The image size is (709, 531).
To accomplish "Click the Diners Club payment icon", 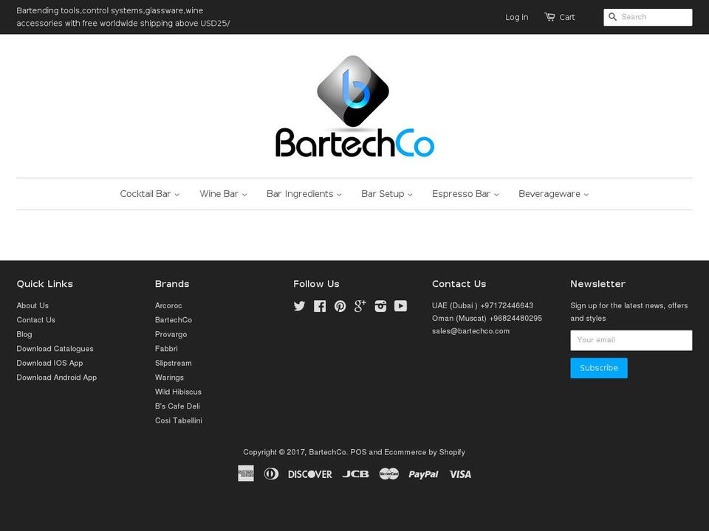I will 271,473.
